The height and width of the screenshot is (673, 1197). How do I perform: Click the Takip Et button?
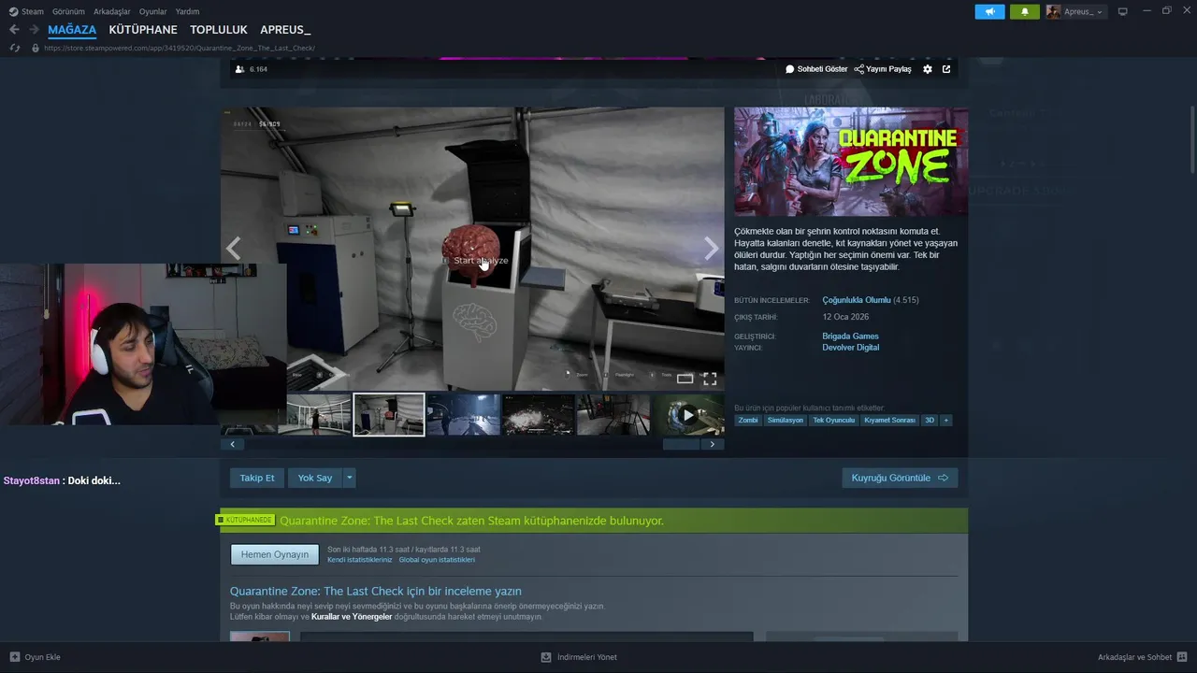tap(257, 478)
